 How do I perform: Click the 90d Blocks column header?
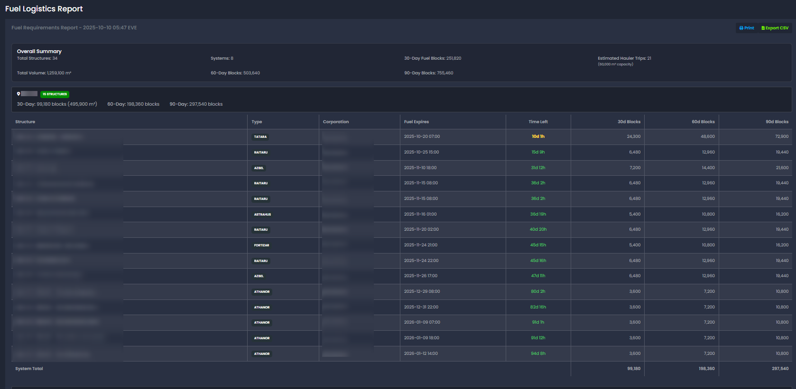[x=777, y=122]
